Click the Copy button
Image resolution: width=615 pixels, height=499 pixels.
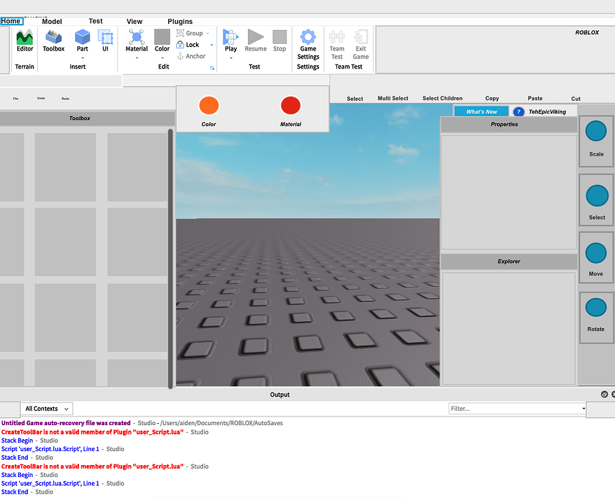pos(492,98)
